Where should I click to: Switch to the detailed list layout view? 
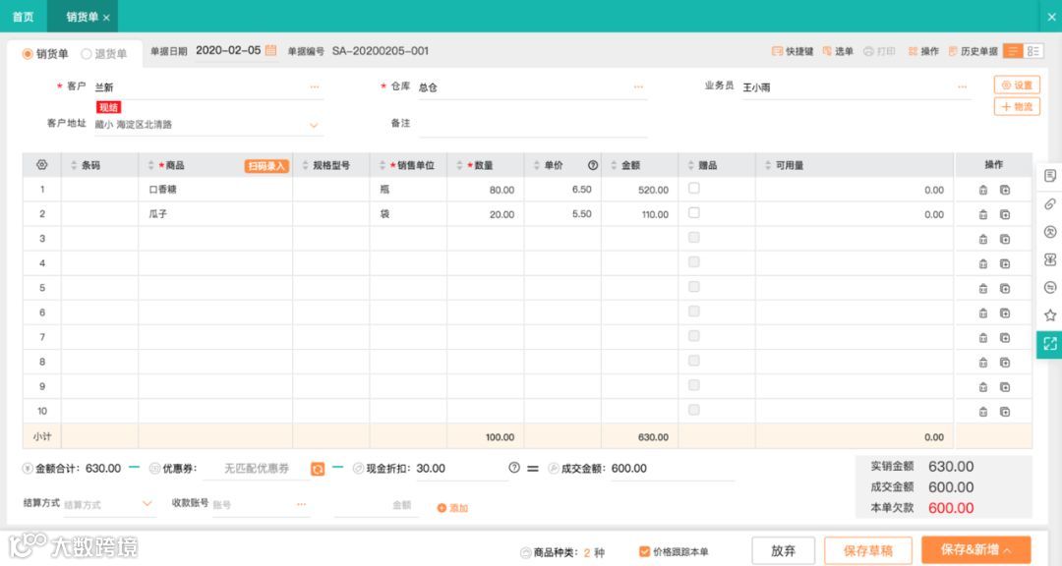click(x=1033, y=51)
